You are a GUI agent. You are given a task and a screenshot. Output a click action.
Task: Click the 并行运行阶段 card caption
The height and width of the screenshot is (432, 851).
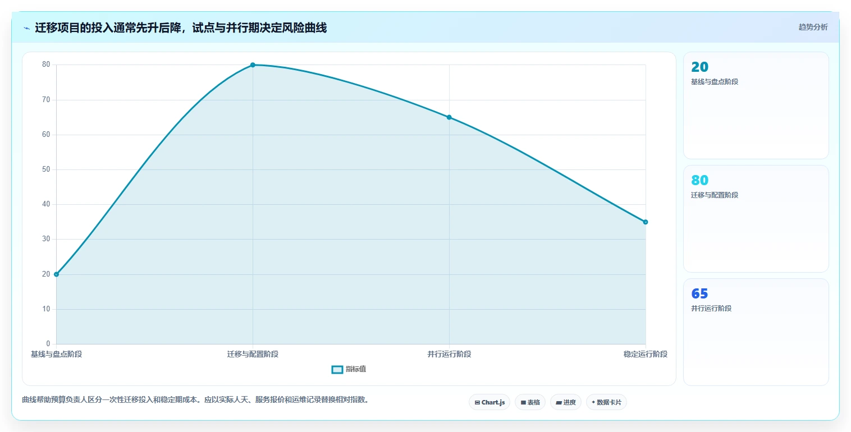pos(711,309)
